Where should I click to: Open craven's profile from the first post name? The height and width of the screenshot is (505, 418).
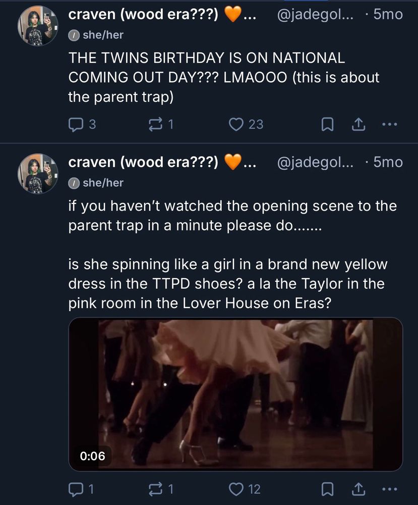click(x=143, y=15)
